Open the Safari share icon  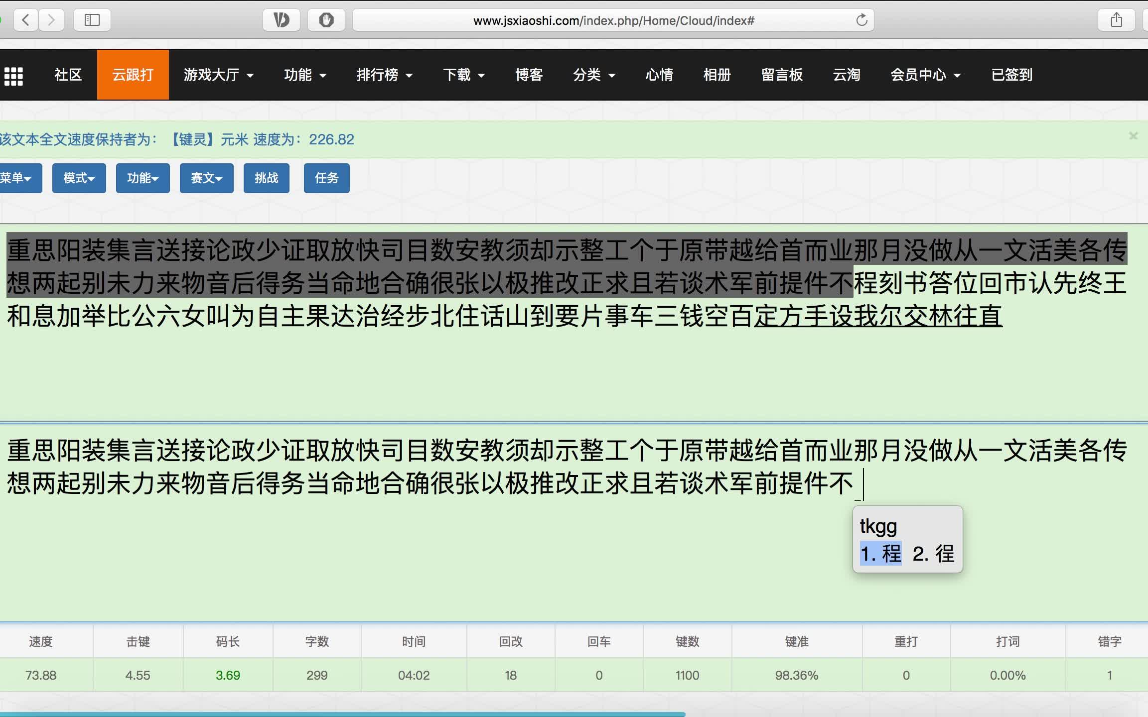[x=1117, y=20]
